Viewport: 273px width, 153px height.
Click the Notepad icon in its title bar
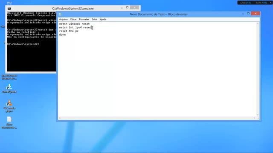[x=60, y=14]
